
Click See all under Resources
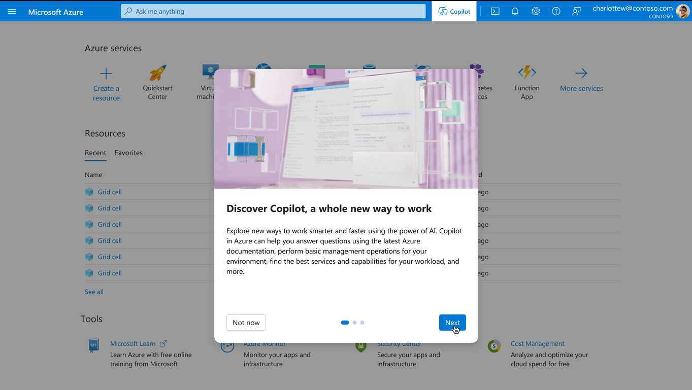(x=94, y=292)
